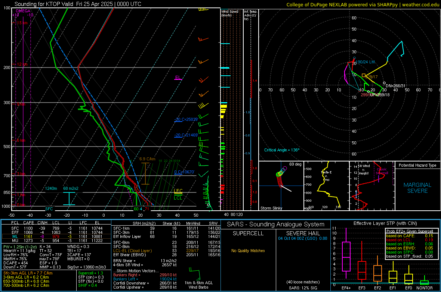Viewport: 441px width, 292px height.
Task: Click the yellow LFC marker on the skew-T
Action: click(x=178, y=191)
